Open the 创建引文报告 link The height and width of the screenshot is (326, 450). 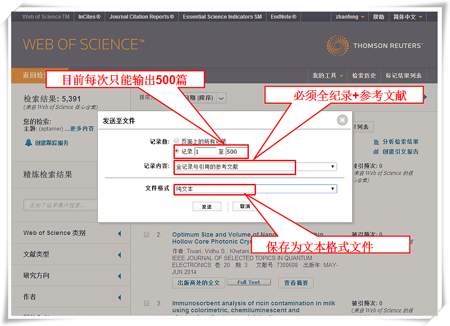400,151
